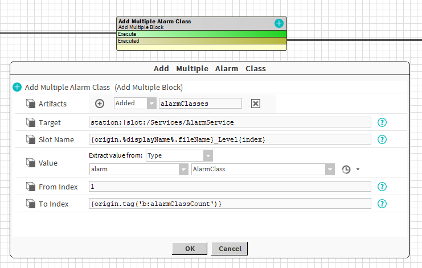Open help for the Target field
Screen dimensions: 422x268
coord(382,122)
